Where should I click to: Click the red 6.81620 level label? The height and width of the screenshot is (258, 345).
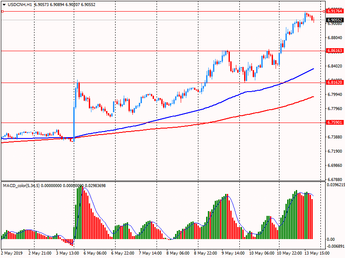point(335,83)
